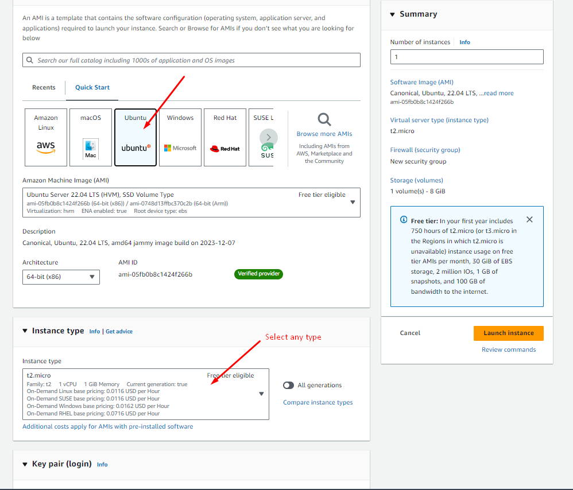Click the search icon in AMI search box
573x490 pixels.
[x=30, y=60]
